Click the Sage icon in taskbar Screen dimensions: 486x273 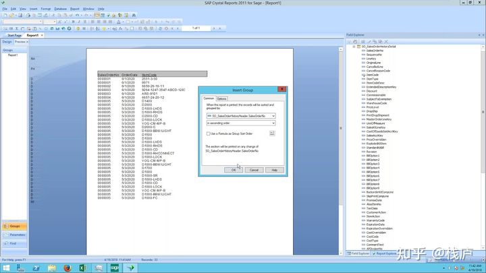tap(113, 268)
